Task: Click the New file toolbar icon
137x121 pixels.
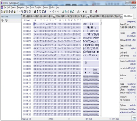Action: (2, 12)
